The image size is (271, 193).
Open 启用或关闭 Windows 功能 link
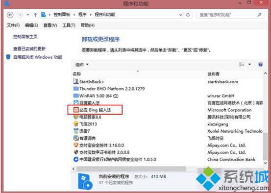pos(38,57)
